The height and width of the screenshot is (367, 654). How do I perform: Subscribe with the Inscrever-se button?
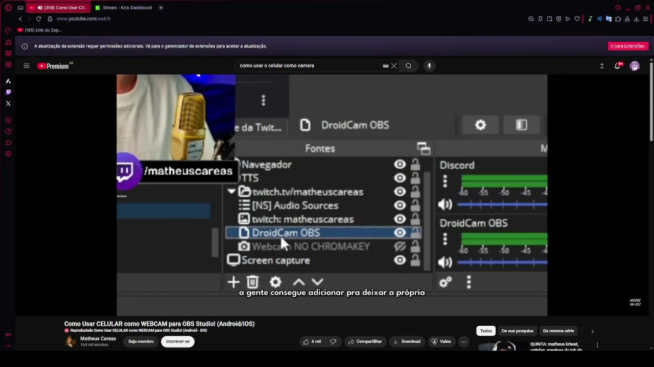pos(178,342)
